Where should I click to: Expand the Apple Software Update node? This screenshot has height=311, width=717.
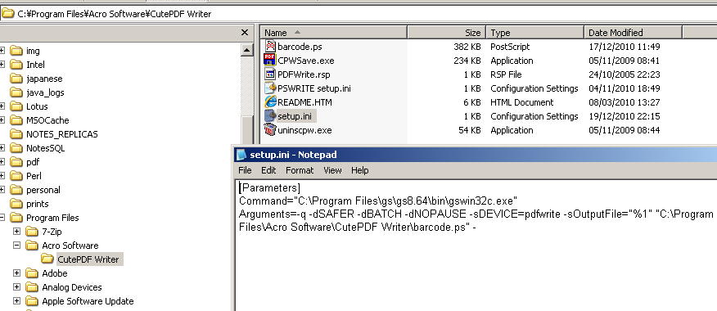pyautogui.click(x=16, y=301)
